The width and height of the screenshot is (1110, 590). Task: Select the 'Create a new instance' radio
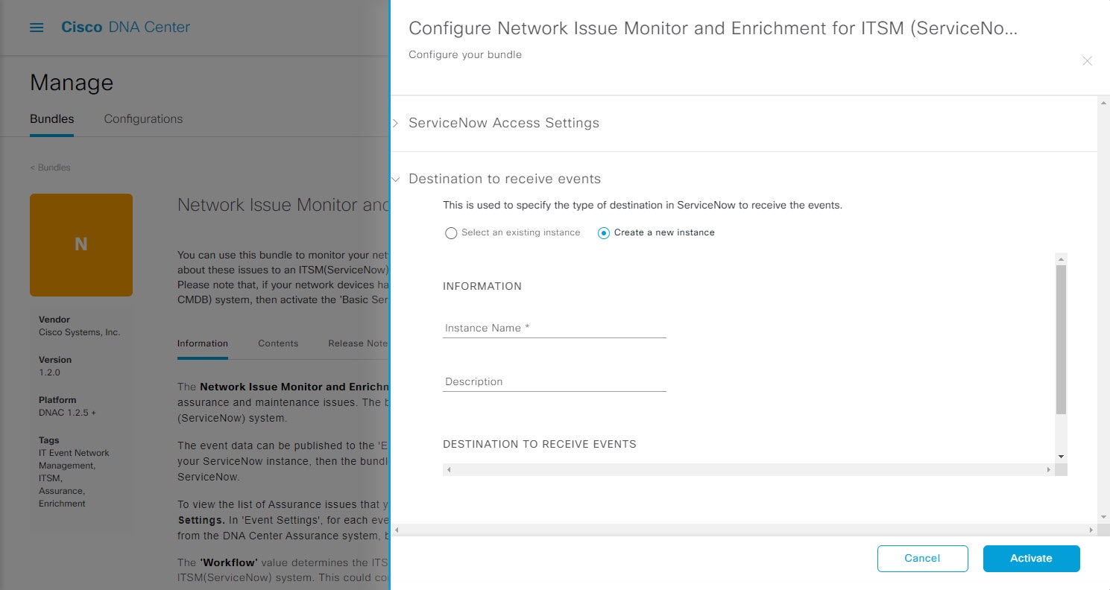[x=604, y=233]
